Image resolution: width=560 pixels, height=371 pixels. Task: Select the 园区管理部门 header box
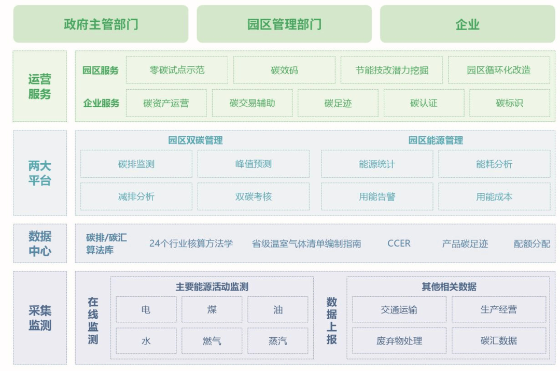point(284,24)
